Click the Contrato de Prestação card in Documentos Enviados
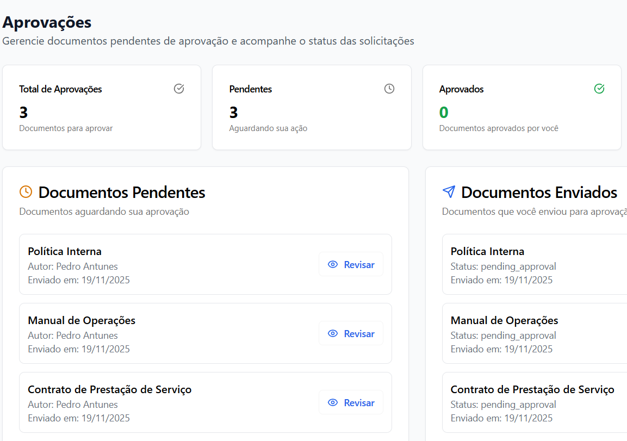 pyautogui.click(x=533, y=402)
